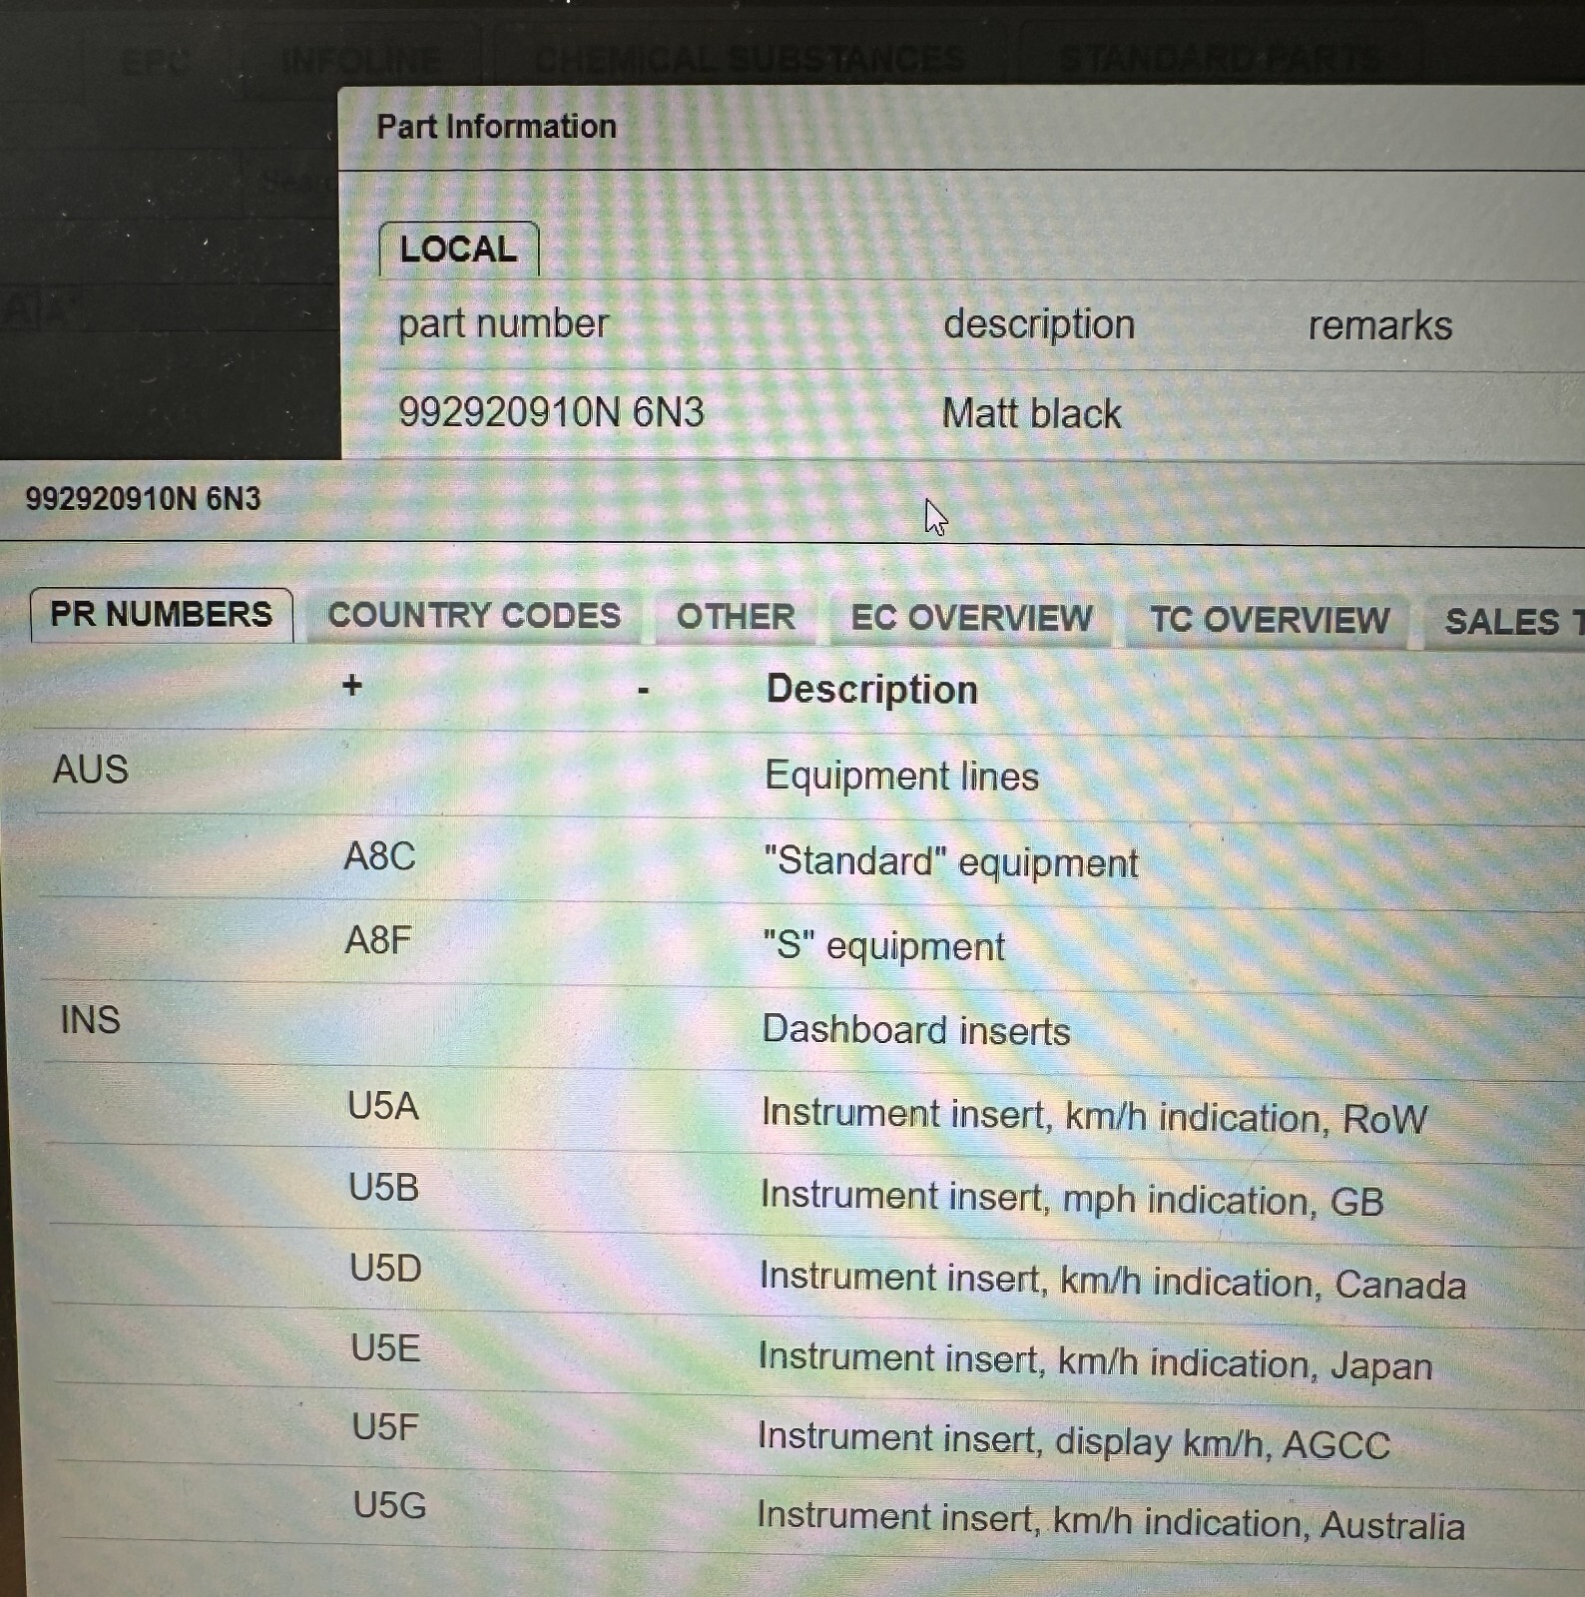The image size is (1585, 1597).
Task: Select the EC OVERVIEW tab
Action: tap(971, 618)
